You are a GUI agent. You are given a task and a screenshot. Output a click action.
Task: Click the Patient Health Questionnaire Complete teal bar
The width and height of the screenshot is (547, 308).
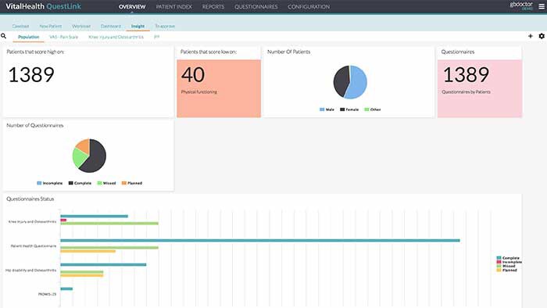260,240
